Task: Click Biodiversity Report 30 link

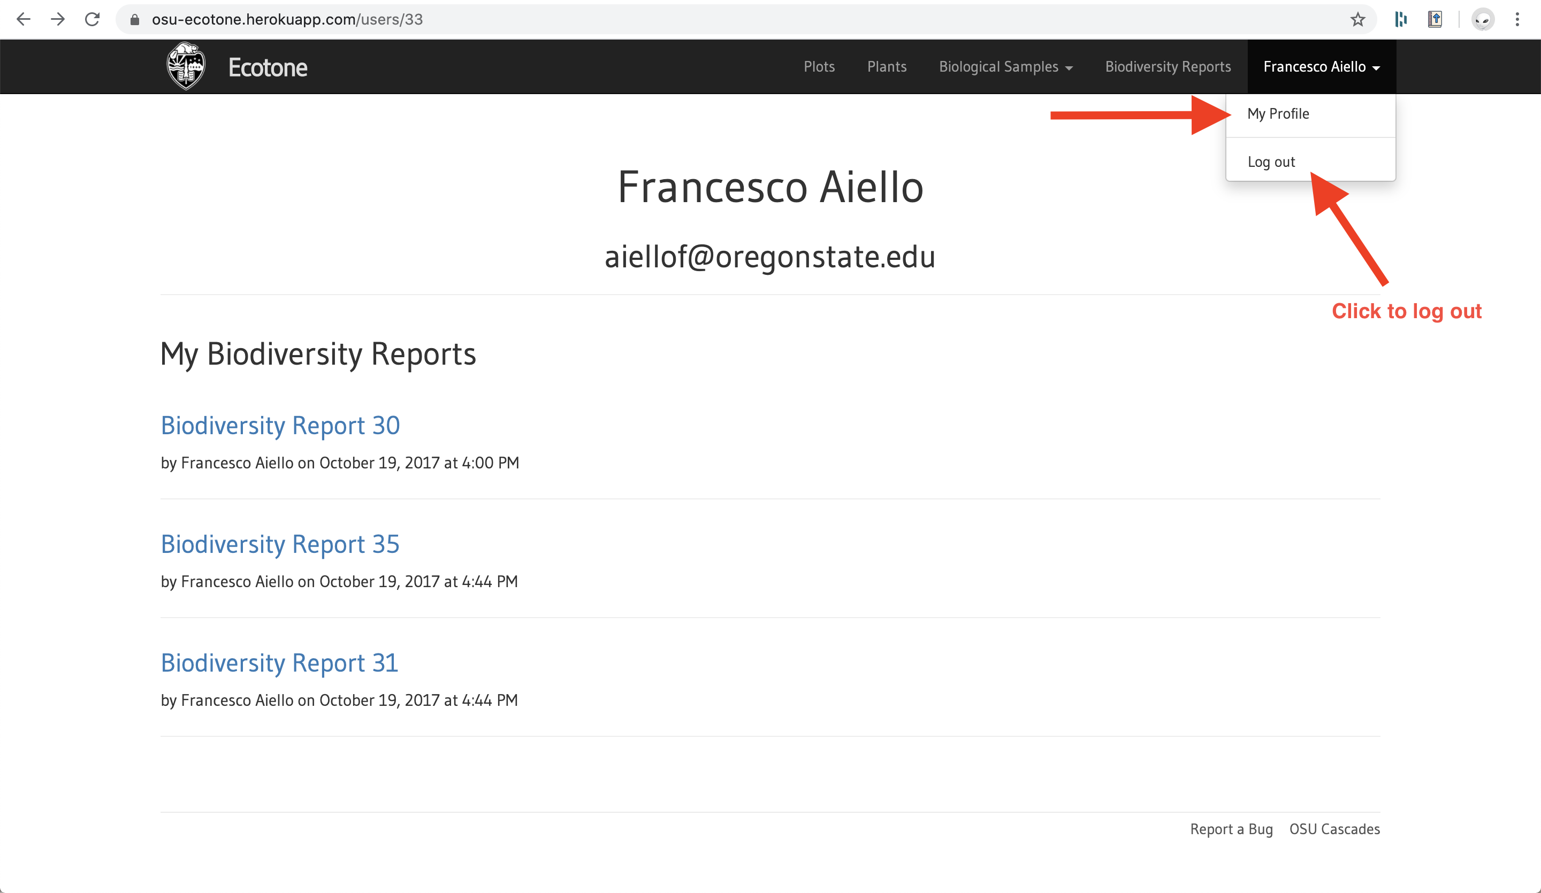Action: pos(280,424)
